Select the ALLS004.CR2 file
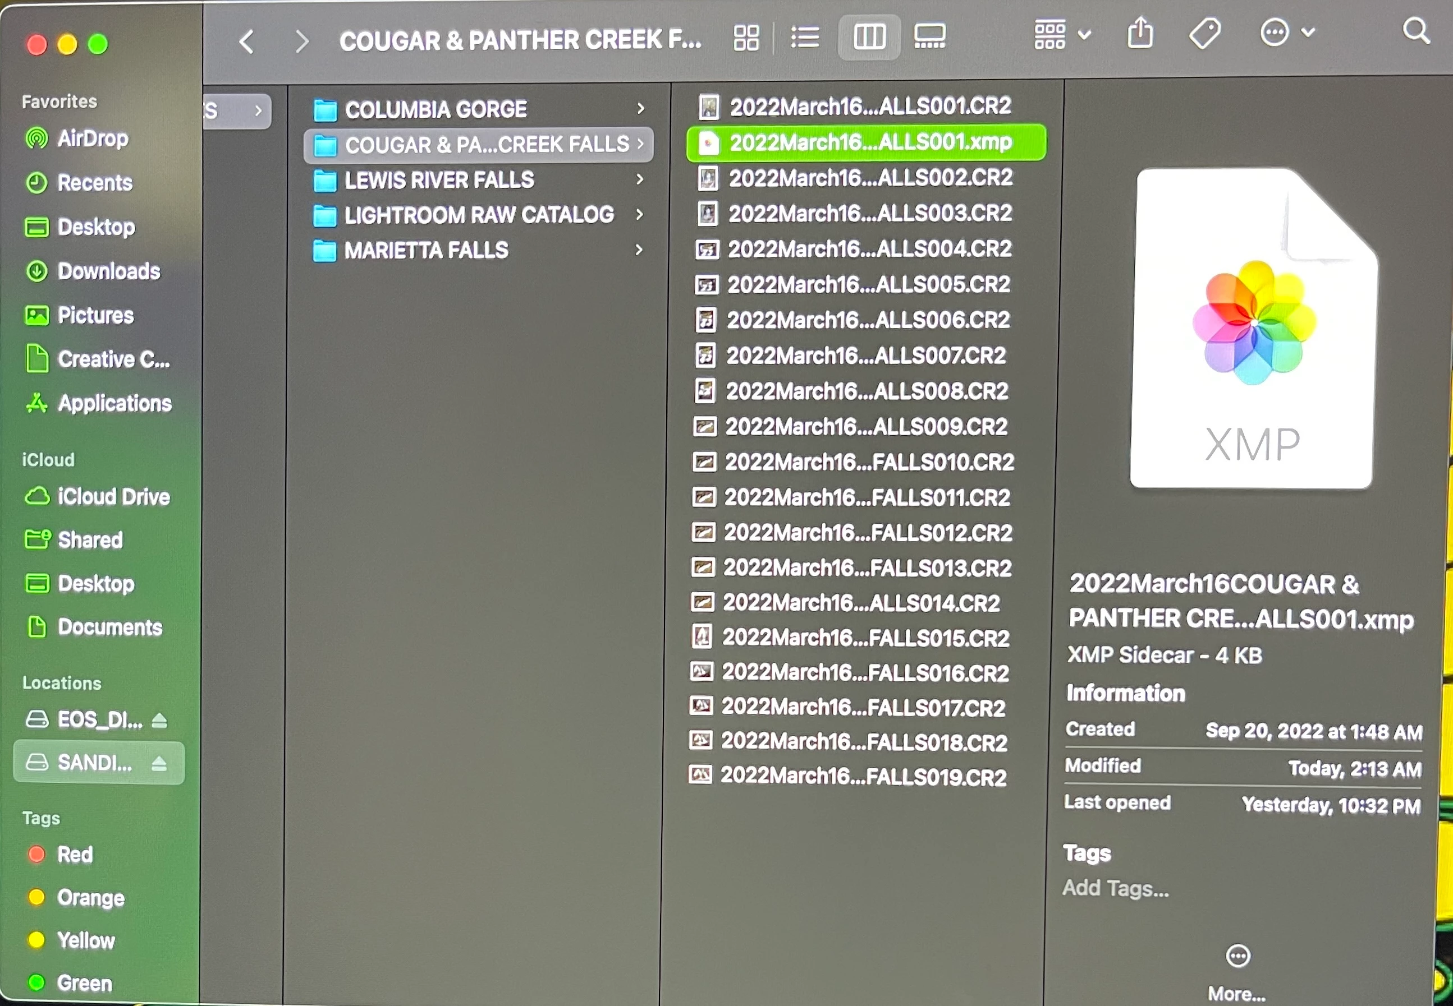Screen dimensions: 1453x1006 point(869,249)
